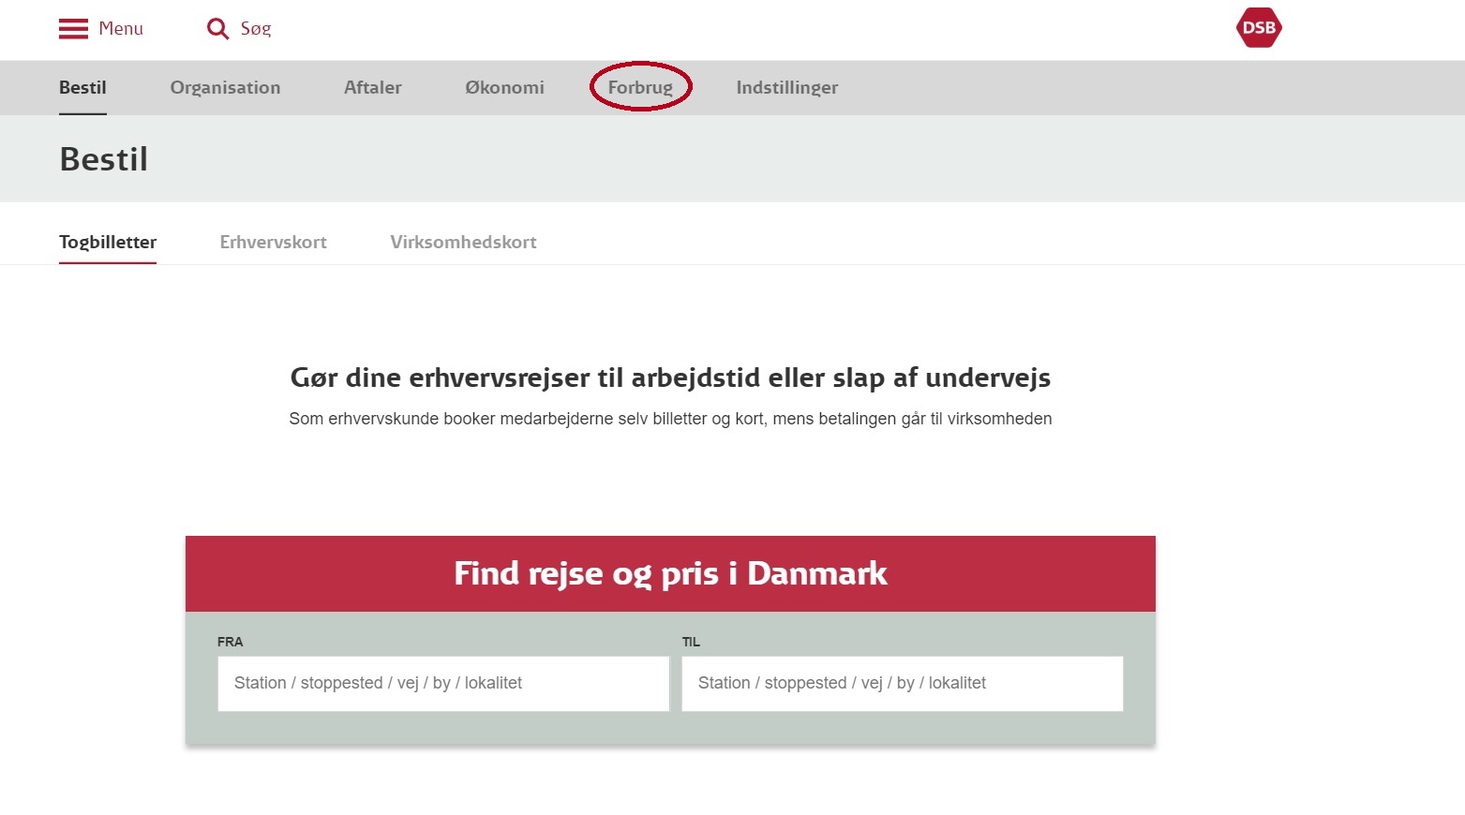Click the DSB logo
Viewport: 1465px width, 815px height.
point(1258,28)
